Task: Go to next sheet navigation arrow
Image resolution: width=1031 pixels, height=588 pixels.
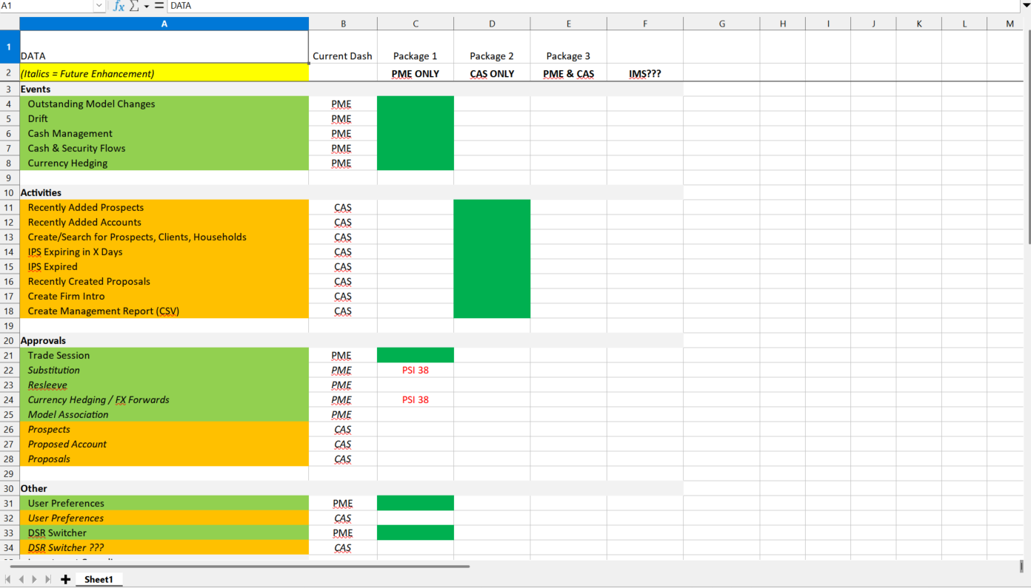Action: point(35,579)
